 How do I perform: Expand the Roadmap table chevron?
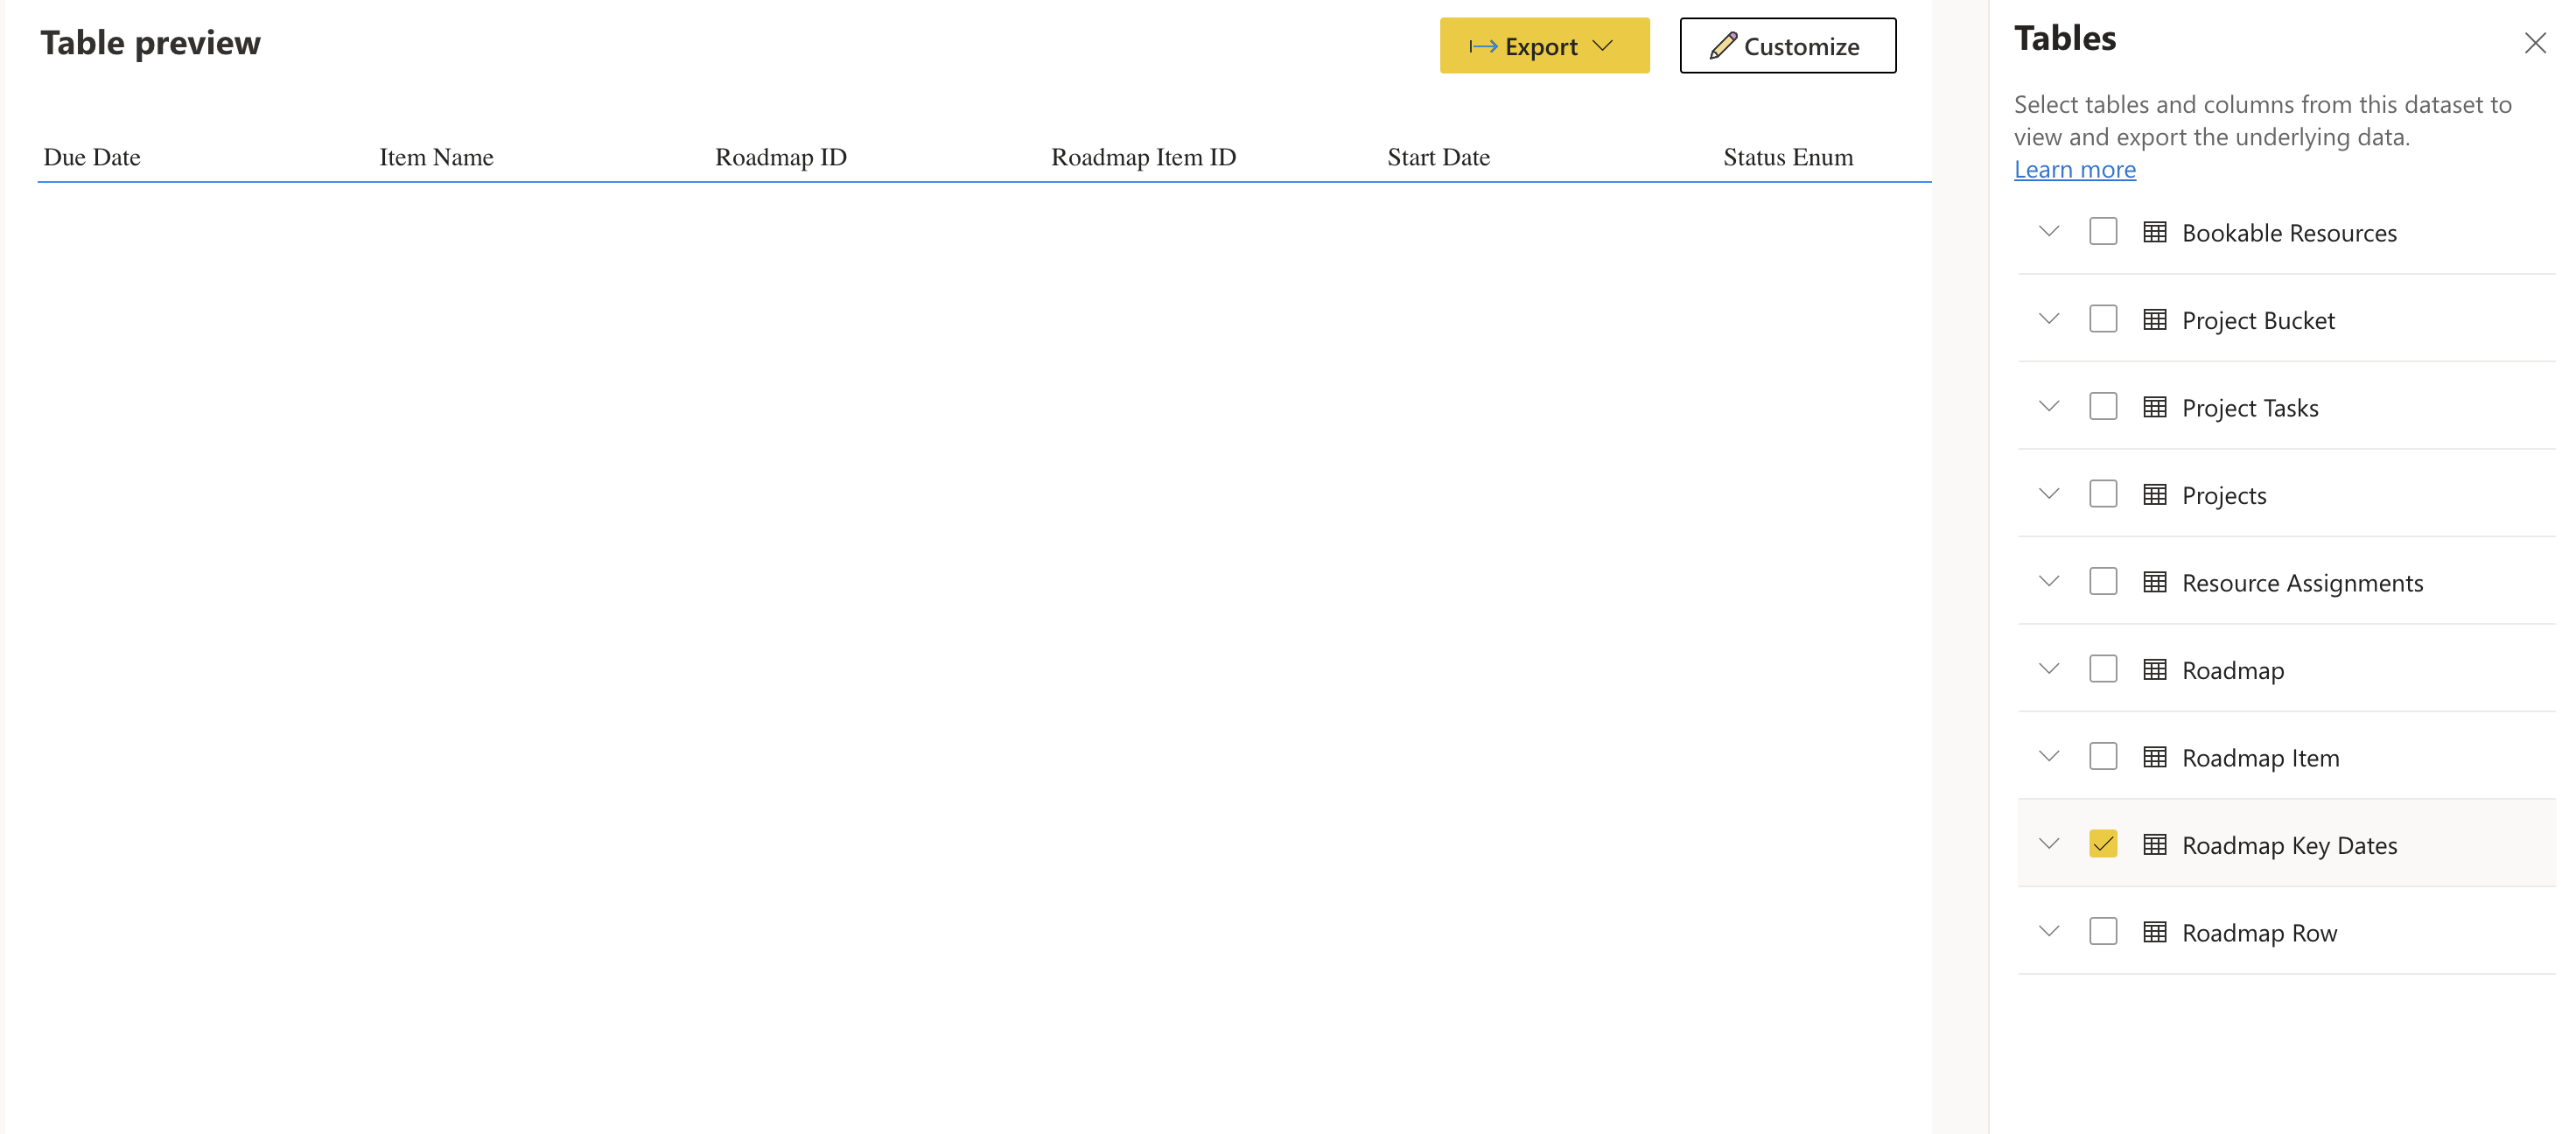2048,669
